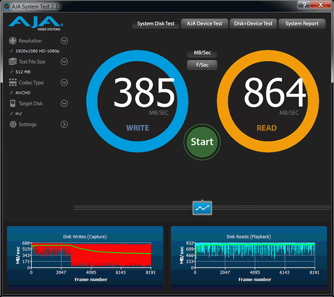Expand the Target Disk dropdown arrow

64,103
